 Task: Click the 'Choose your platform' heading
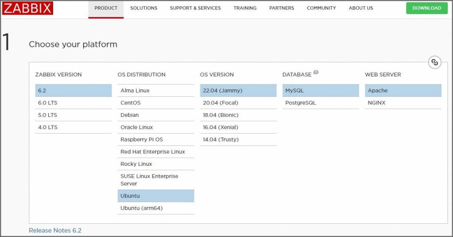73,44
